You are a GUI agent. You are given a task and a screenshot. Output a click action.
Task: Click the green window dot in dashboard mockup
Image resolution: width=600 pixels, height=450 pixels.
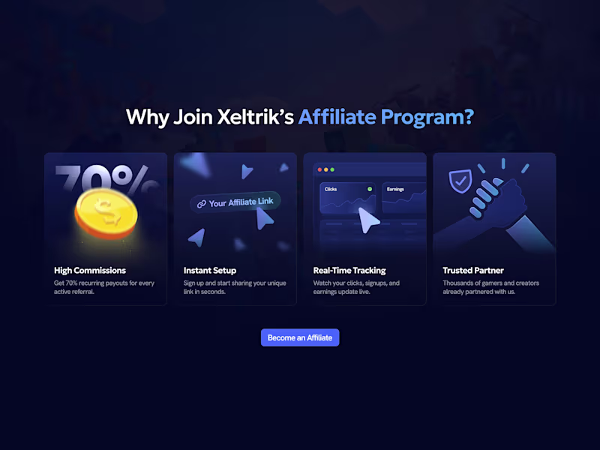[332, 169]
